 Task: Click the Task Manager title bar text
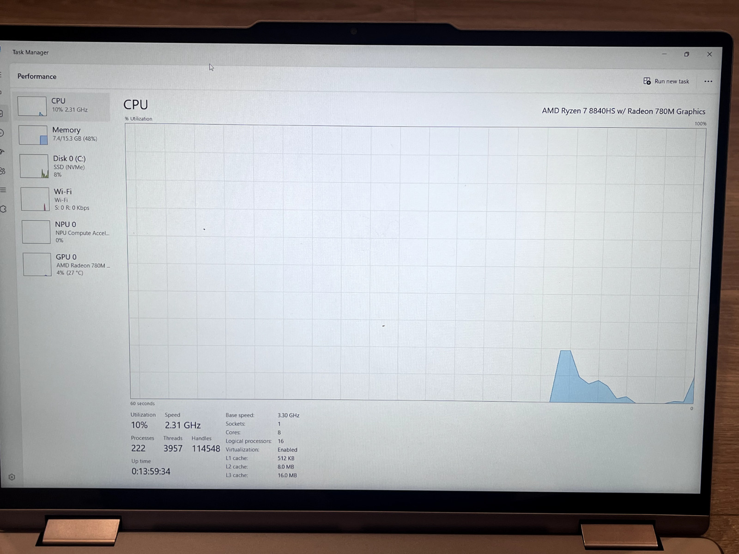coord(30,52)
